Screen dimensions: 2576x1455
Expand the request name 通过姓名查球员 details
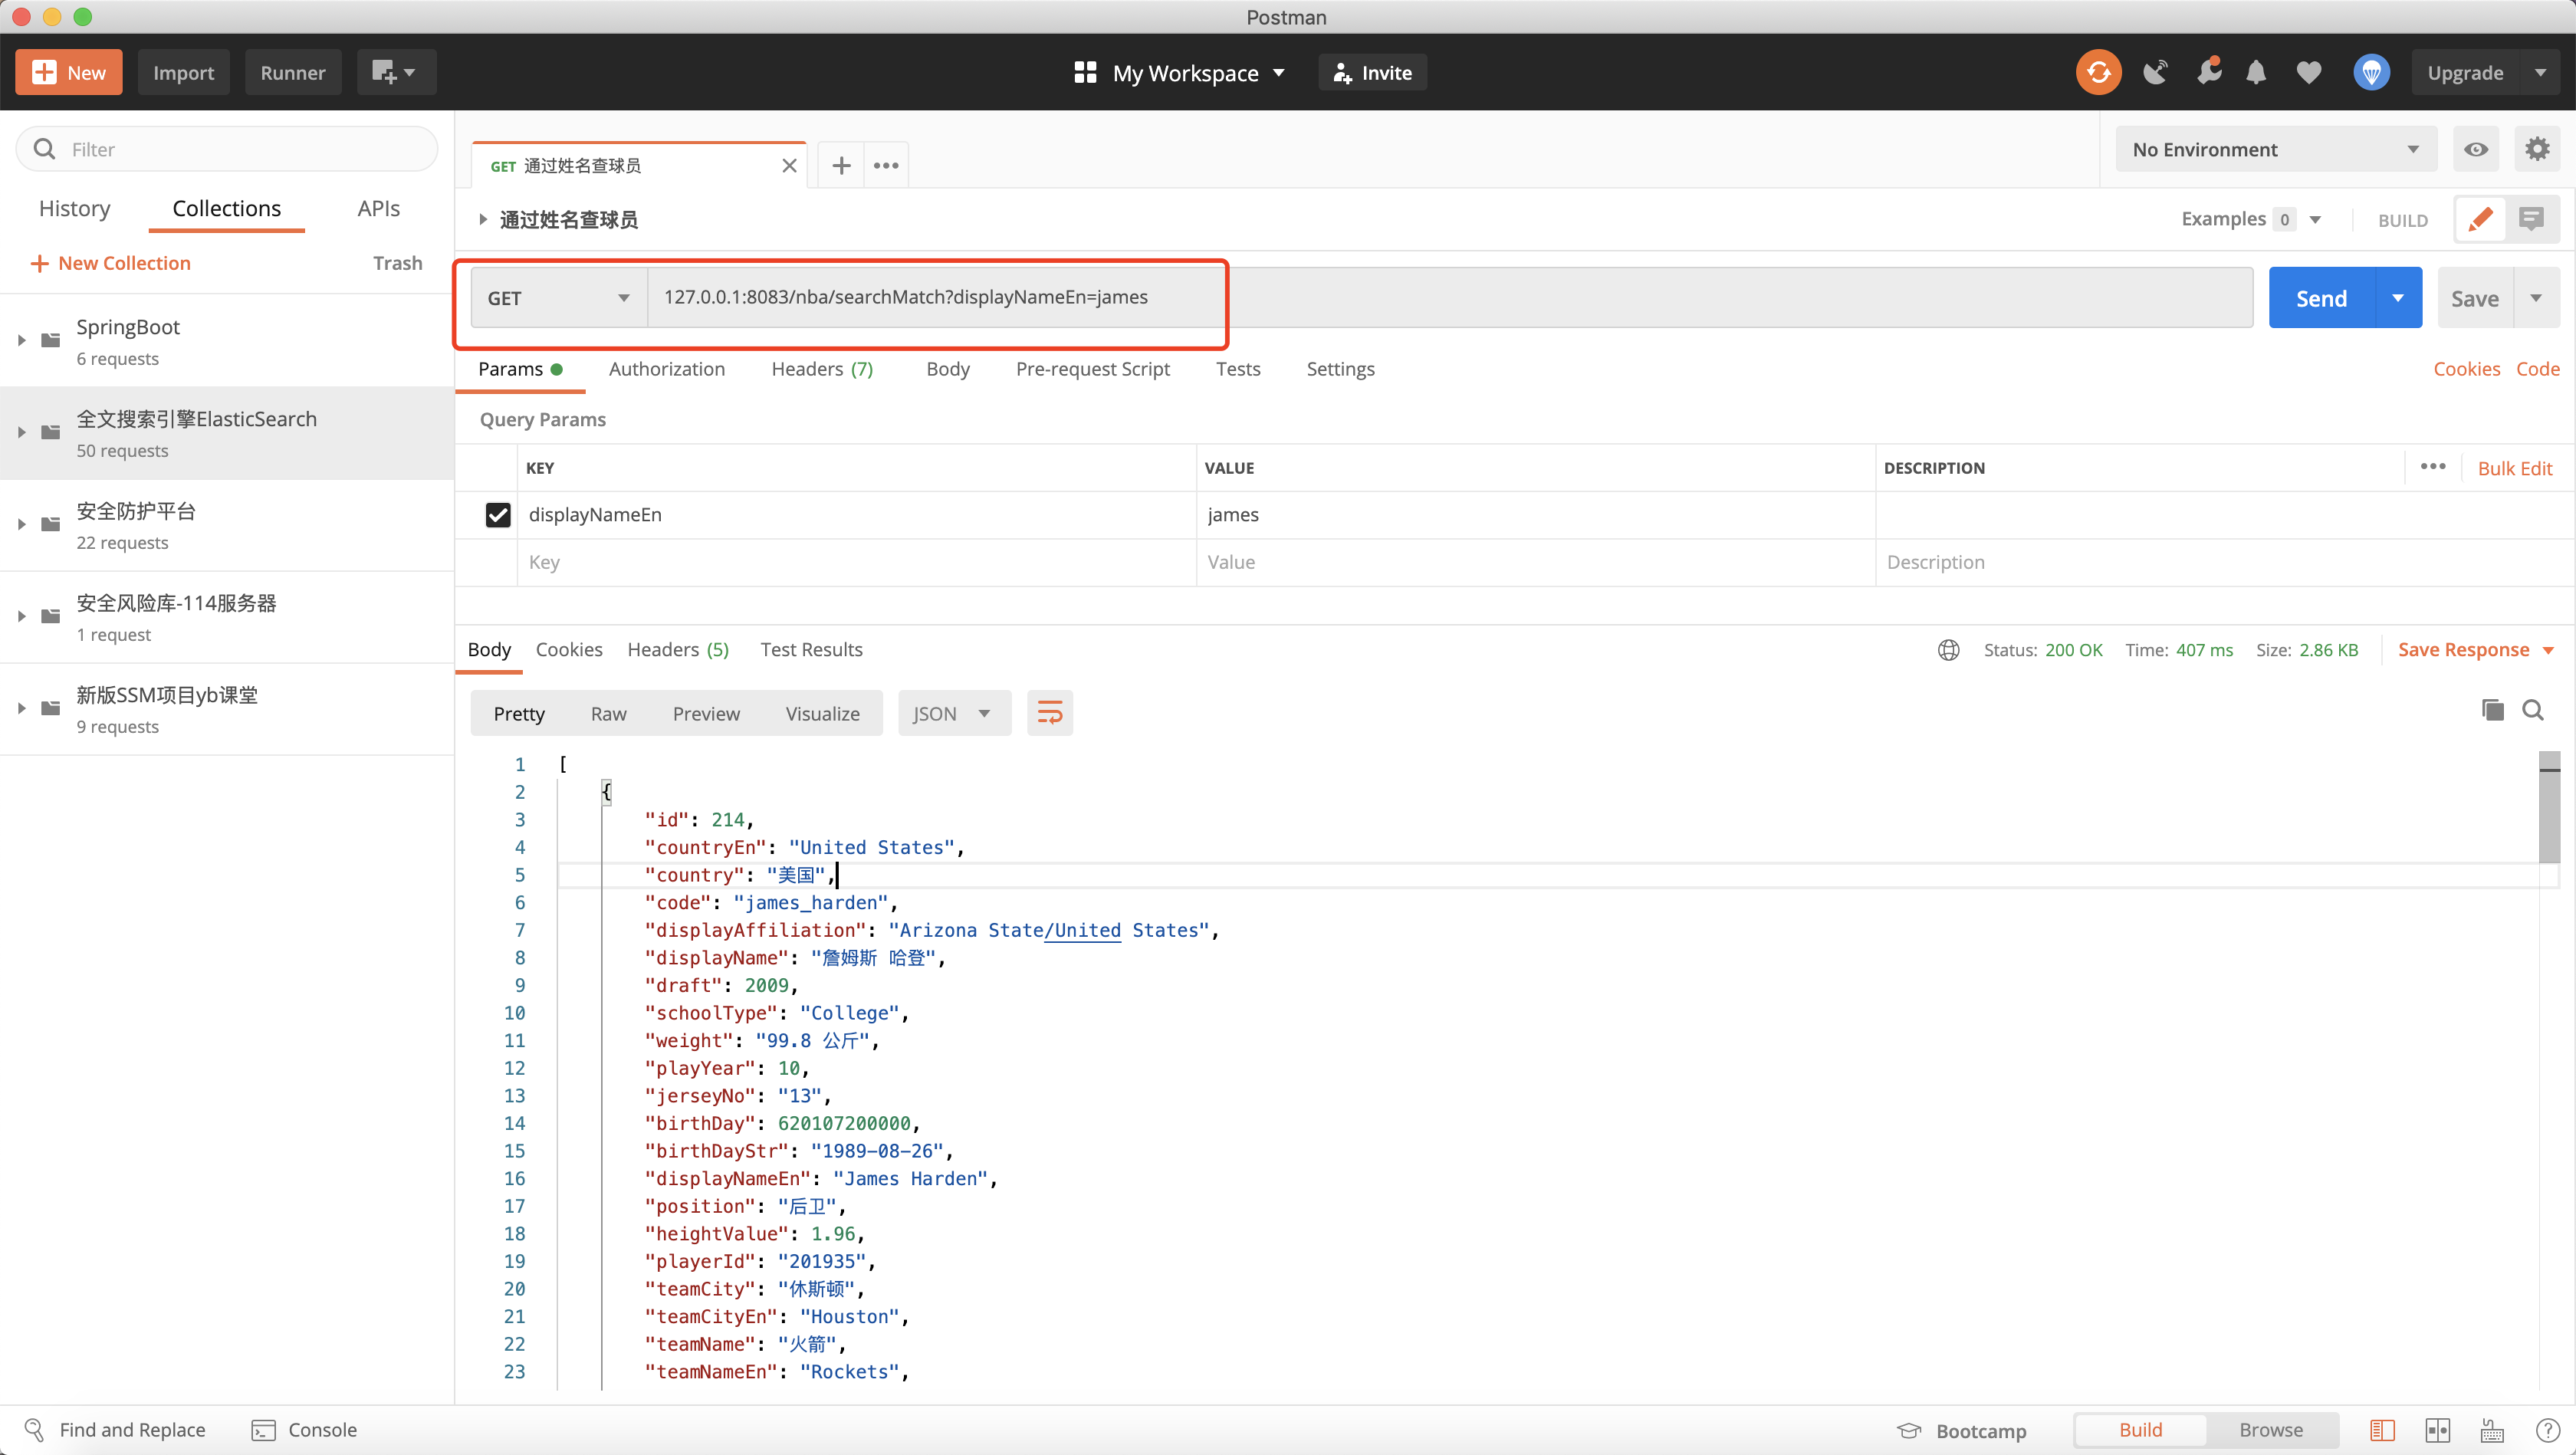[483, 219]
